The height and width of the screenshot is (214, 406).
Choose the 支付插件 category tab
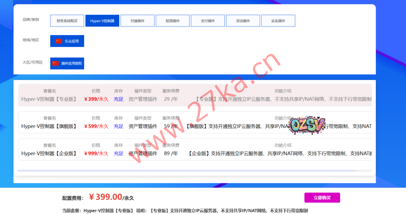point(208,21)
